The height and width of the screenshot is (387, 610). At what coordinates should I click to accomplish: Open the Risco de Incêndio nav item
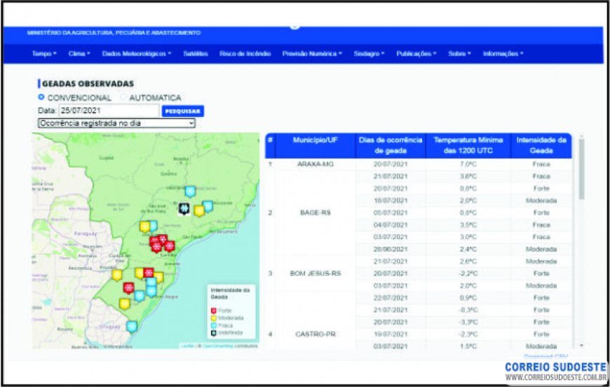point(245,54)
